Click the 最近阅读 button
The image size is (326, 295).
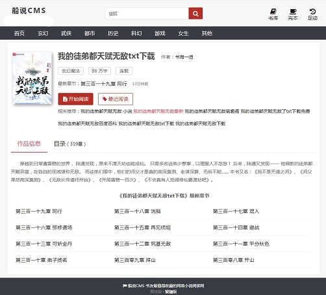coord(116,99)
